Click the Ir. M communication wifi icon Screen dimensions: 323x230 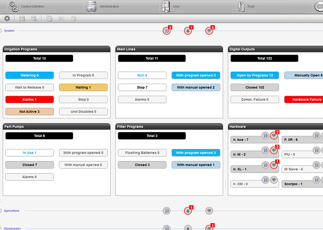[274, 150]
